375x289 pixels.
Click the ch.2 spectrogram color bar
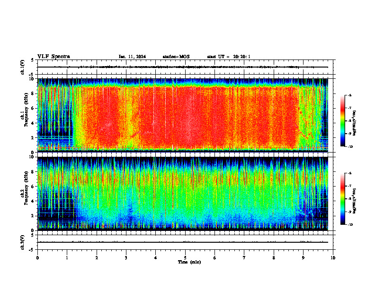(342, 199)
